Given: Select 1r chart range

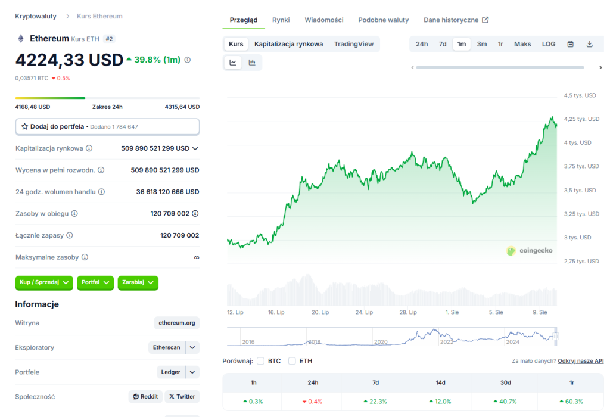Looking at the screenshot, I should (500, 44).
